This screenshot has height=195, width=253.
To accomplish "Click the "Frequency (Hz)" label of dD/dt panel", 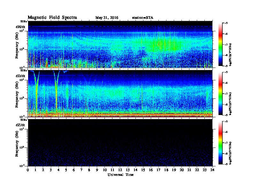I will pos(17,95).
